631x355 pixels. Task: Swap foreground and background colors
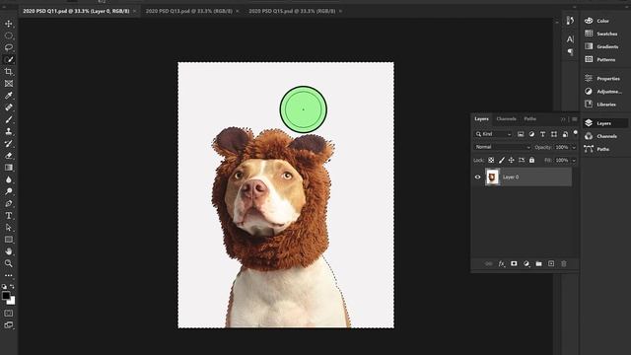[12, 287]
